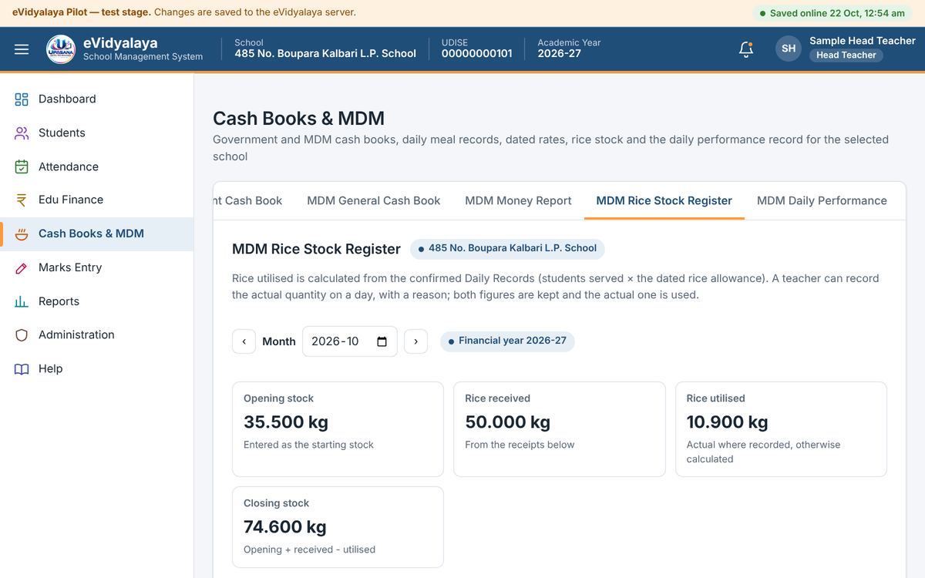Click the Saved online status indicator
This screenshot has height=578, width=925.
(832, 13)
